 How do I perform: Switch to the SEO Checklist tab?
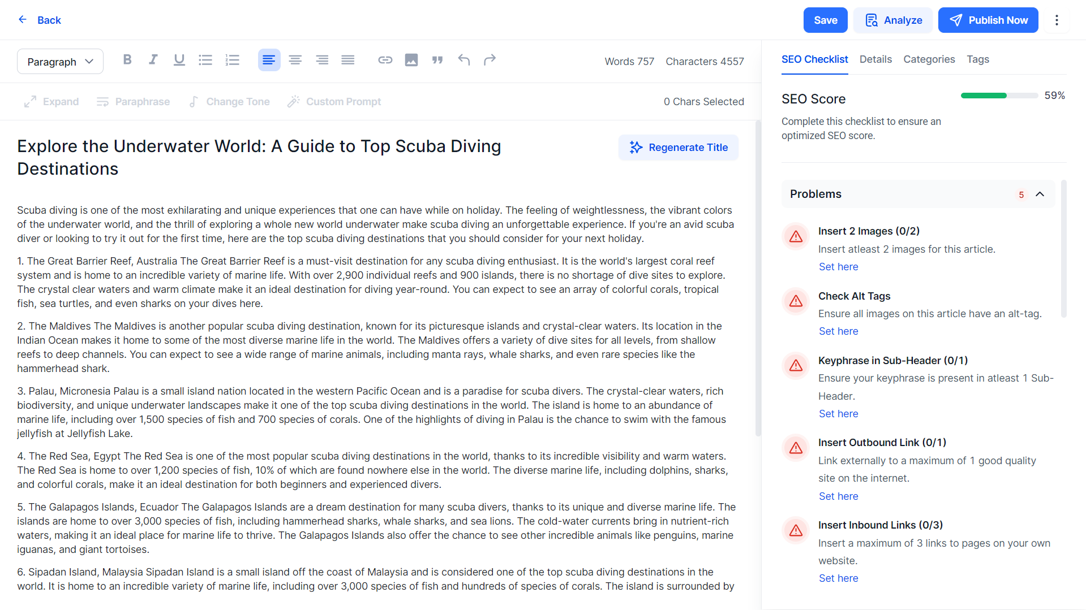814,59
